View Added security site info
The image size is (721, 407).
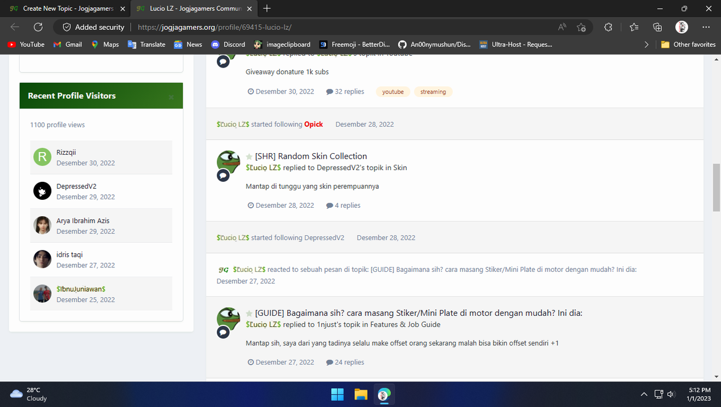click(x=94, y=27)
